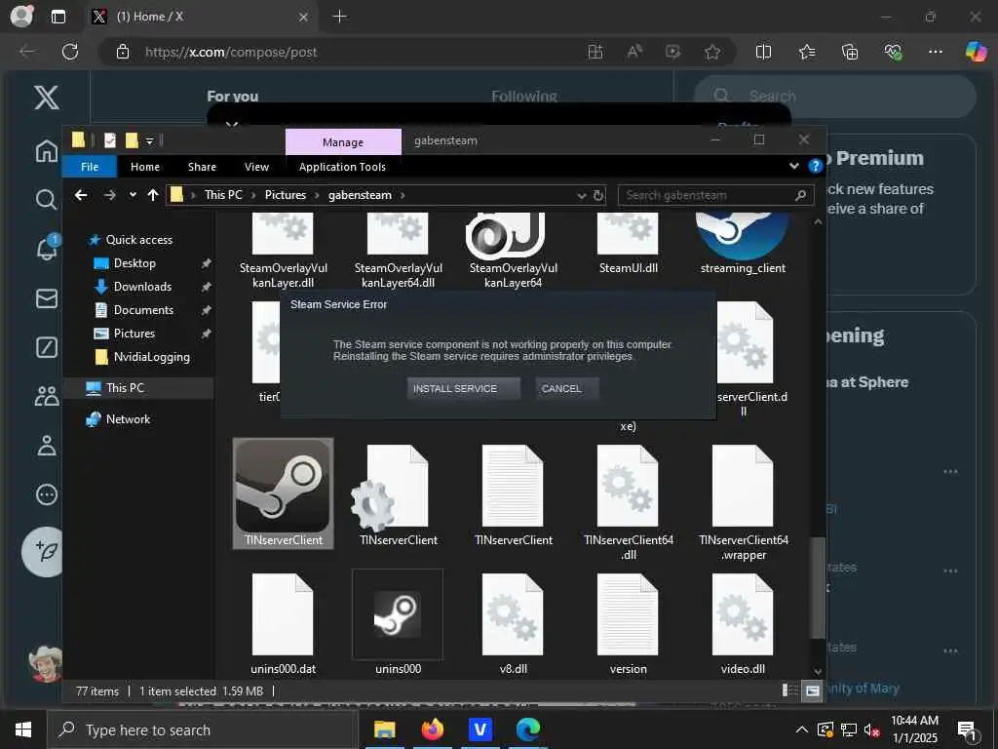The image size is (998, 749).
Task: Select the video.dll file
Action: pyautogui.click(x=743, y=624)
